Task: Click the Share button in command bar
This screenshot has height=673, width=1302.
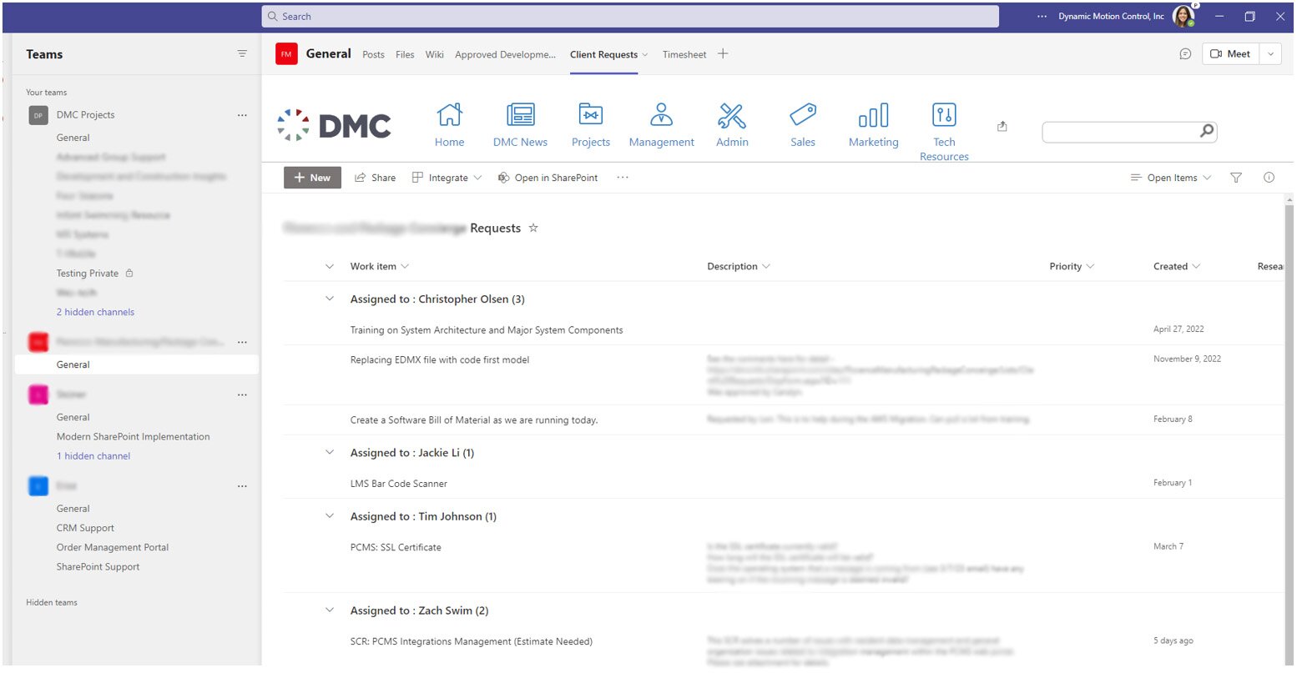Action: click(376, 178)
